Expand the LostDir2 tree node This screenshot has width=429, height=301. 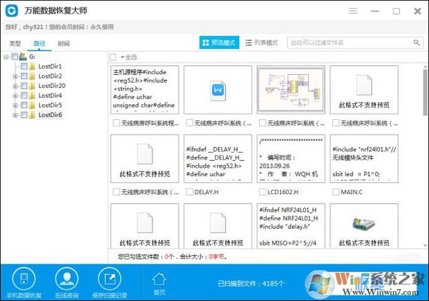[15, 76]
